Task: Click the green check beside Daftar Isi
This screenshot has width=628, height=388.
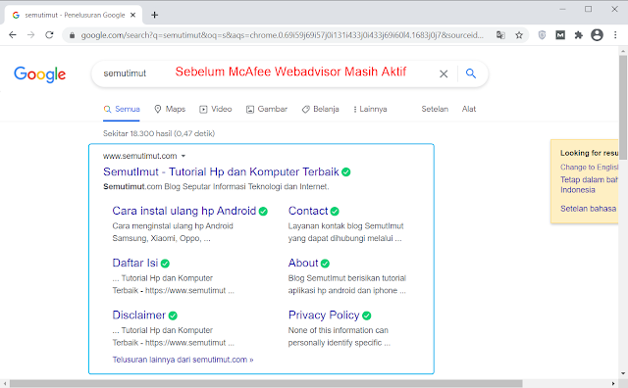Action: tap(165, 264)
